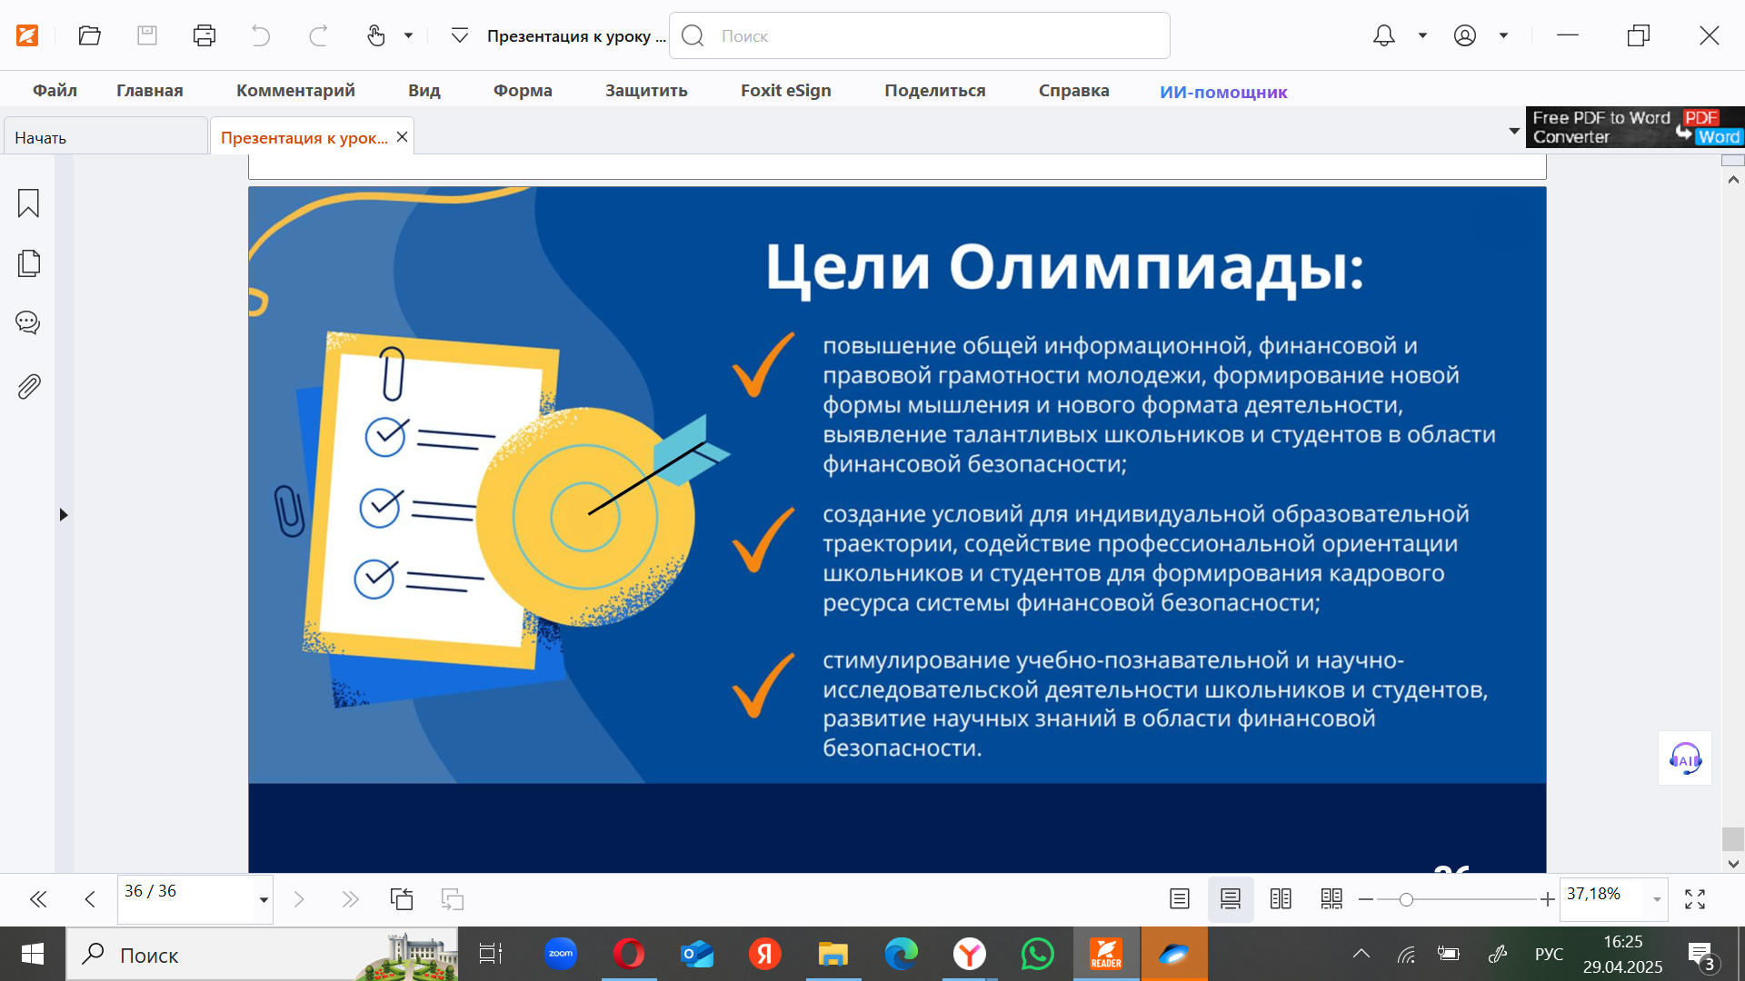Click the vertical scrollbar down arrow

[x=1733, y=864]
